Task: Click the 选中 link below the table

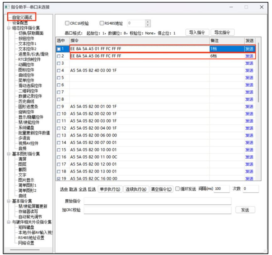Action: pos(64,189)
